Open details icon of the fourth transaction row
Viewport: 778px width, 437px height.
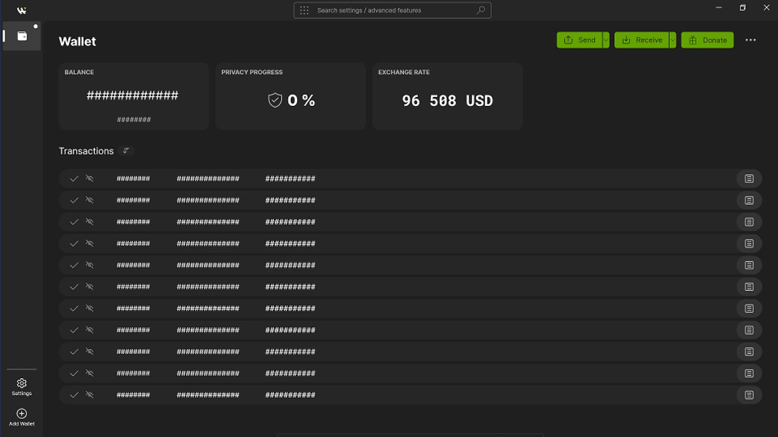749,244
